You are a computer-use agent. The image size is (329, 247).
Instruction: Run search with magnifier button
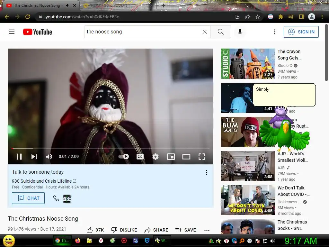(x=220, y=32)
